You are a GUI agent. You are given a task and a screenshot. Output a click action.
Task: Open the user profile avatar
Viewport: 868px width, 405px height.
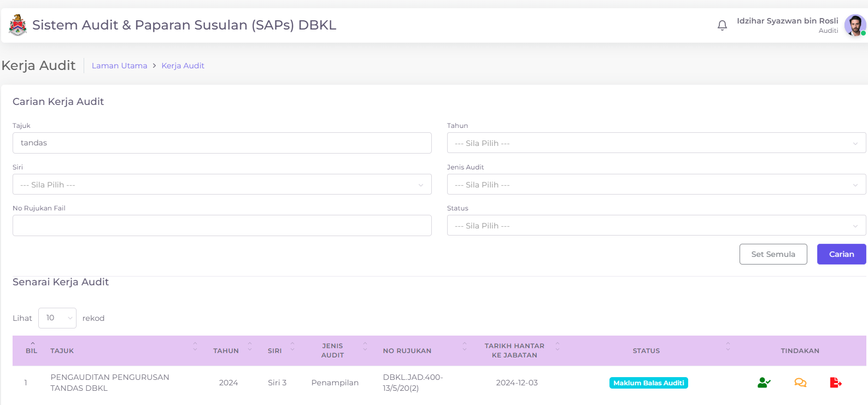point(854,25)
